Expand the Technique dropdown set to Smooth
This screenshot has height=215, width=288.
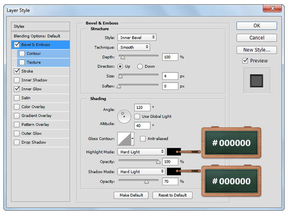(x=133, y=47)
